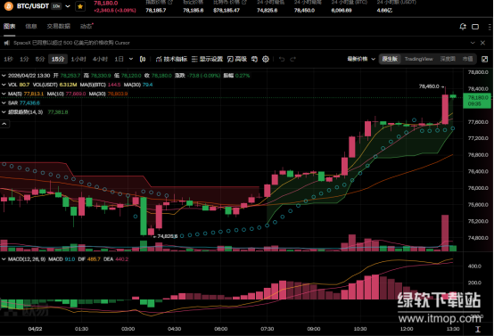Collapse the OHLC date info row chevron

pos(4,76)
